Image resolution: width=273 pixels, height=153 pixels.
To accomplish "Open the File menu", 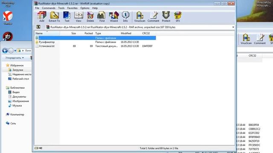I will pos(37,8).
